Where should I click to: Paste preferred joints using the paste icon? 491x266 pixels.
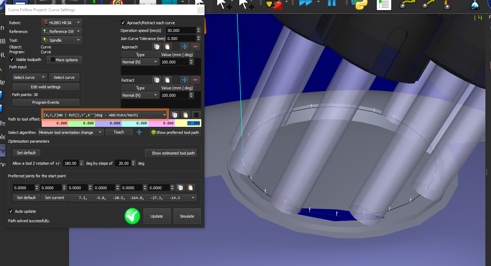click(x=190, y=188)
